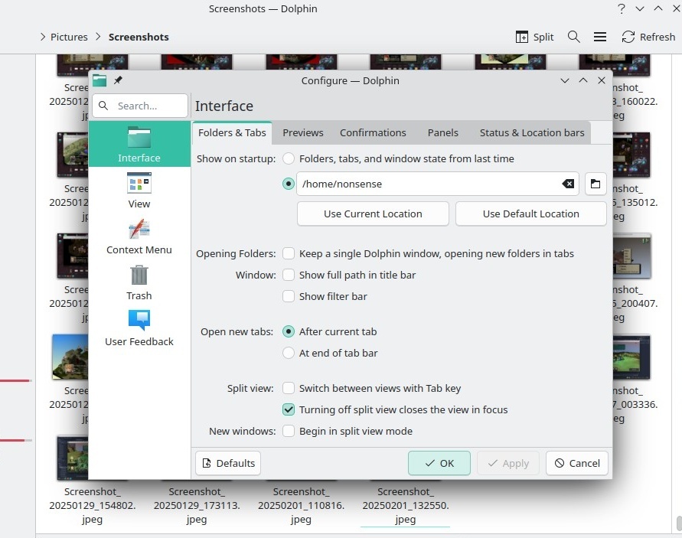Select At end of tab bar radio button
The width and height of the screenshot is (682, 538).
click(x=289, y=353)
